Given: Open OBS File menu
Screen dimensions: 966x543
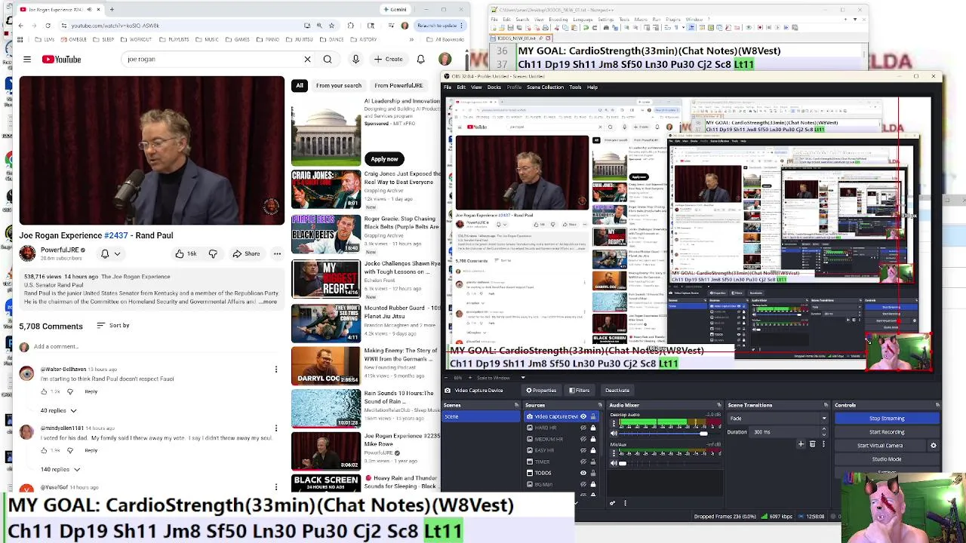Looking at the screenshot, I should click(448, 87).
